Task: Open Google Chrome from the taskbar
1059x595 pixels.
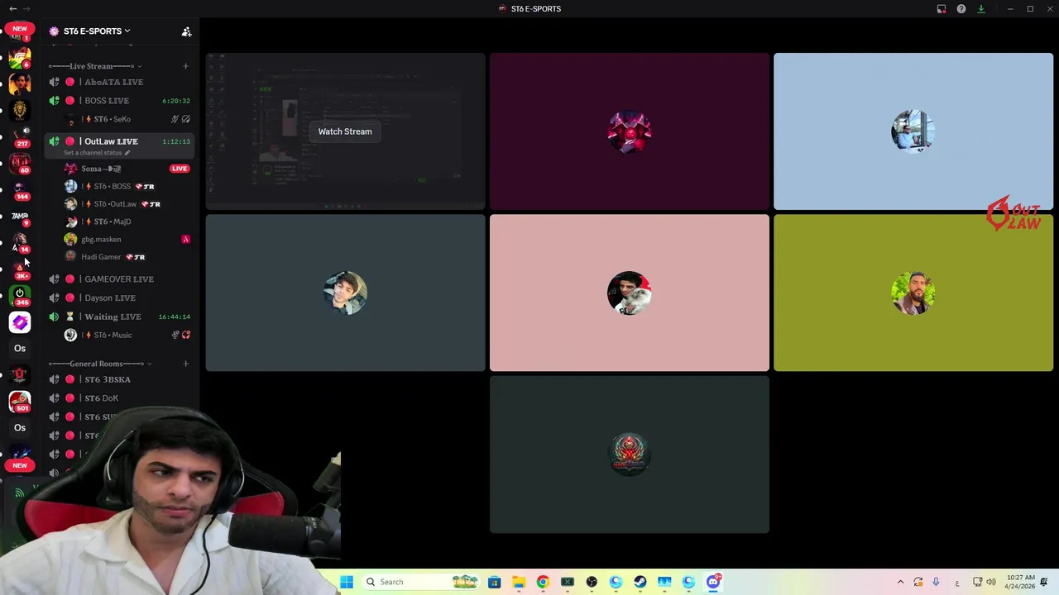Action: [543, 582]
